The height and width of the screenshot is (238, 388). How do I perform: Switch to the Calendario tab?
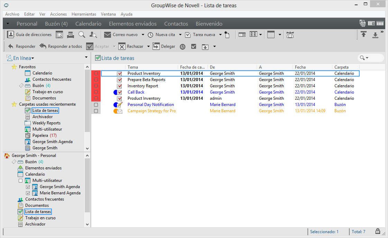(88, 24)
